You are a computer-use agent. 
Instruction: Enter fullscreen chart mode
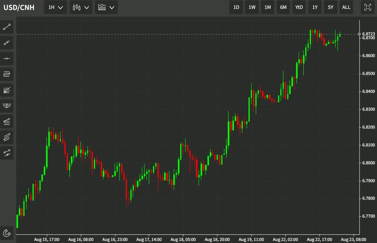click(368, 7)
